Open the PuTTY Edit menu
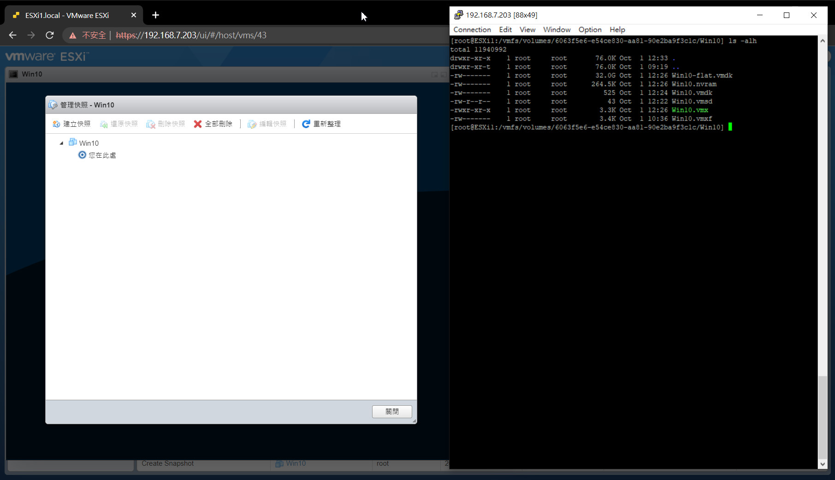Screen dimensions: 835x480 [x=505, y=30]
